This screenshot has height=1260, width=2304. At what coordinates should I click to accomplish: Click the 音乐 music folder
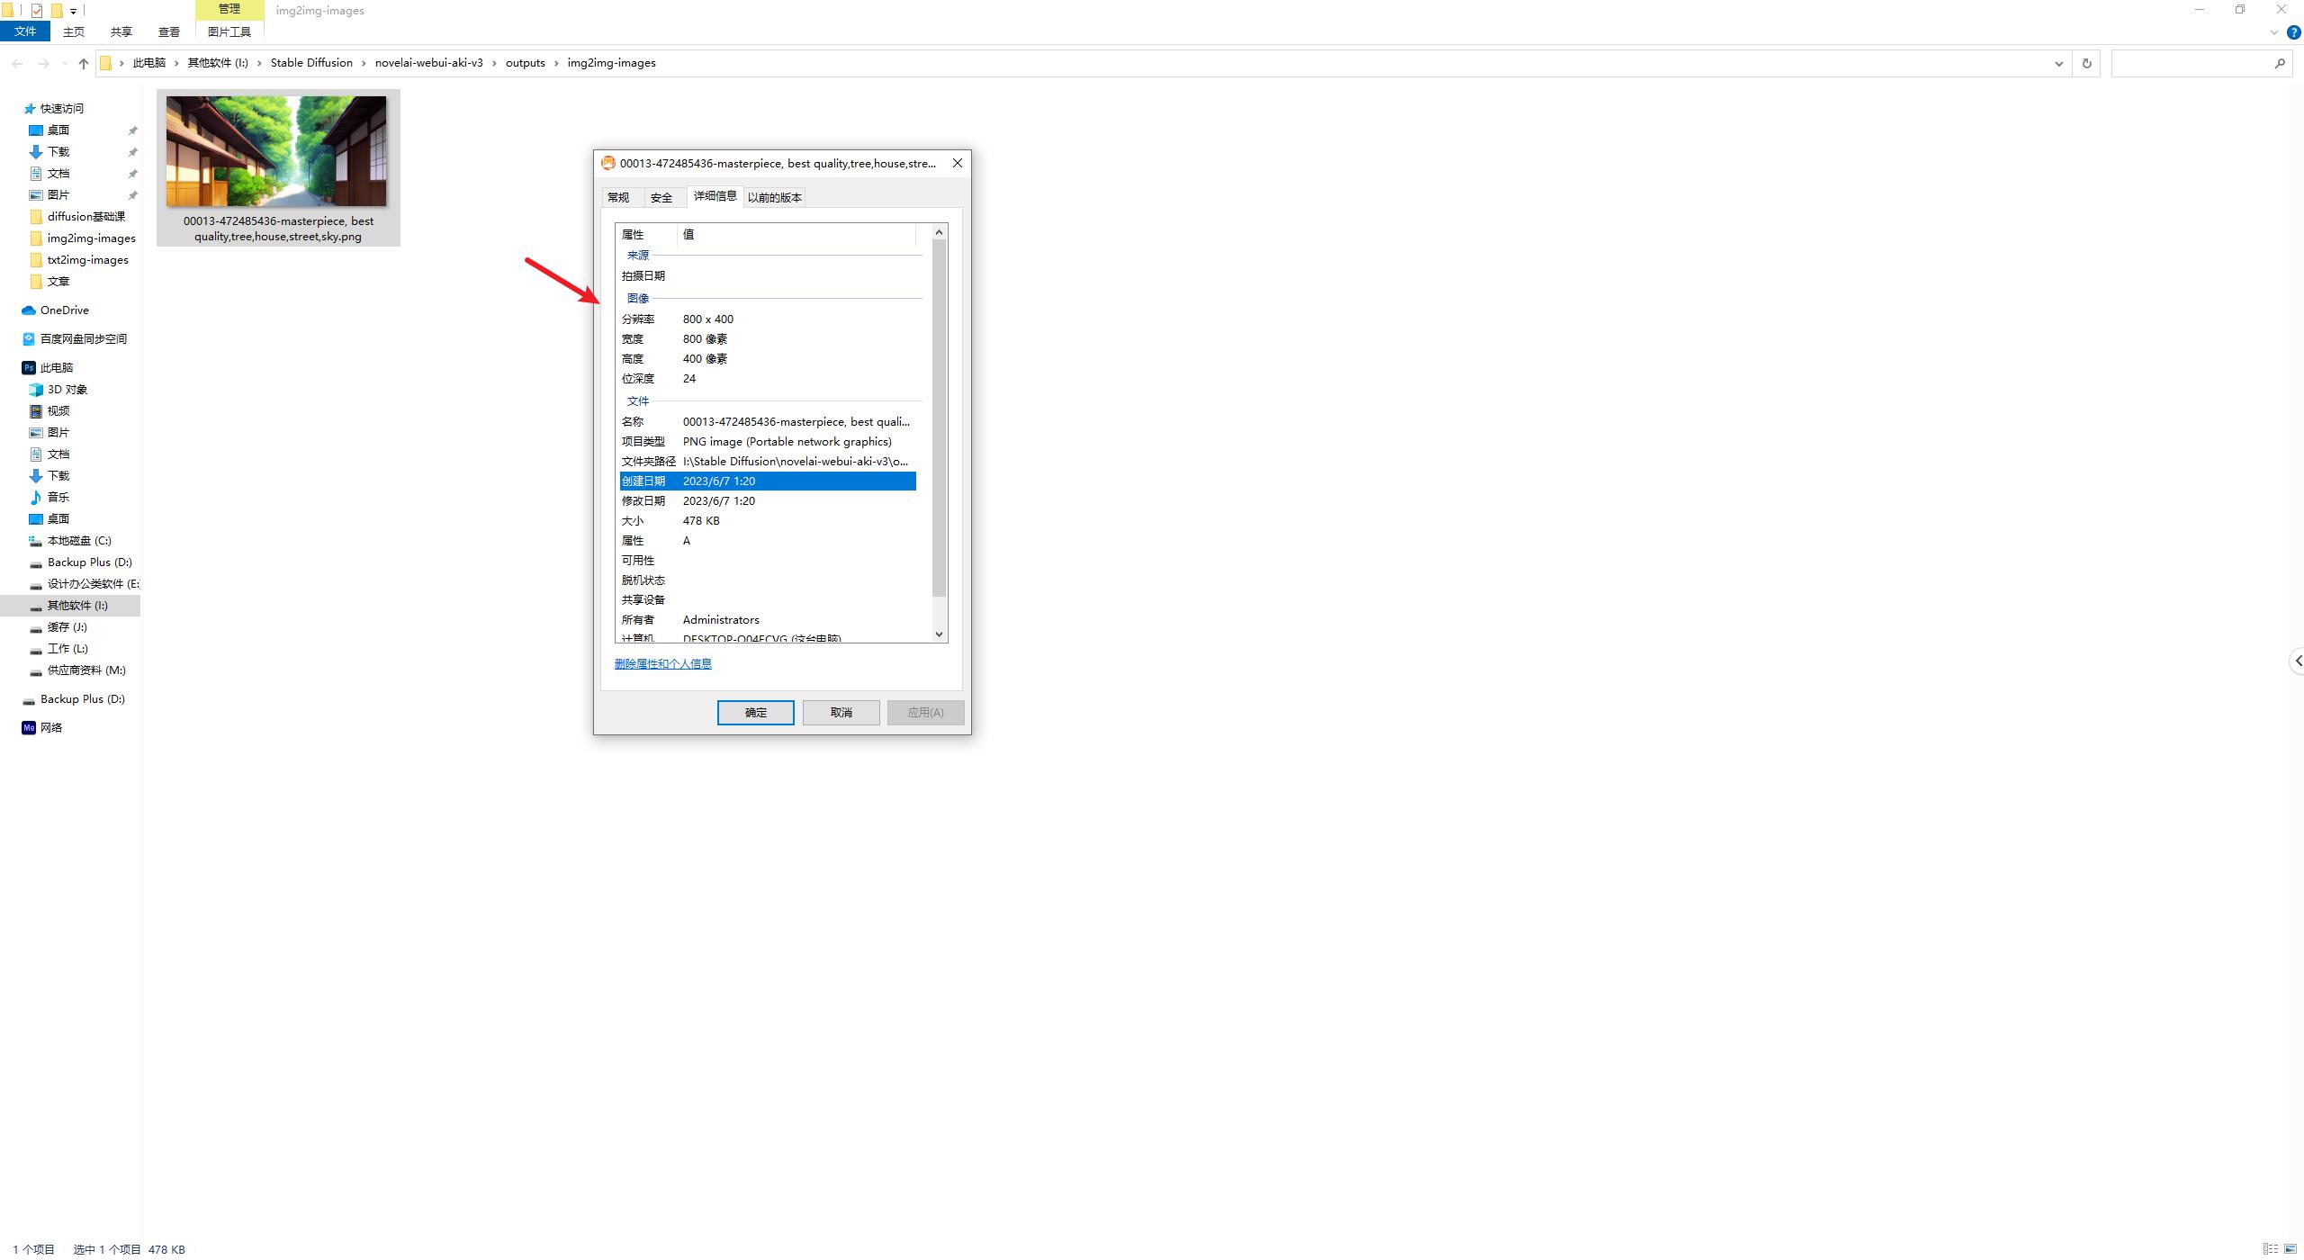58,497
